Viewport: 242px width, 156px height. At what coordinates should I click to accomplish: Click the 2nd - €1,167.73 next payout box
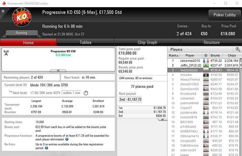click(130, 100)
